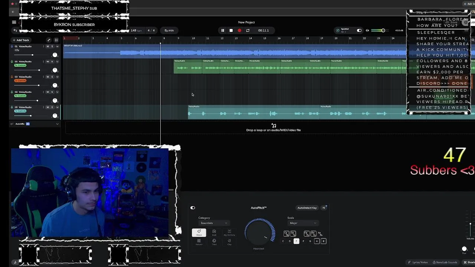Screen dimensions: 475x267
Task: Select the Chip AutoPitch preset
Action: point(229,242)
